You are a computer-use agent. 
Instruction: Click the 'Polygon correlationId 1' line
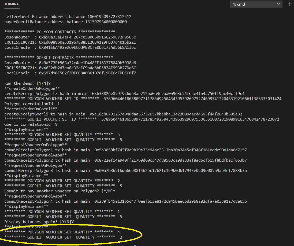click(32, 104)
